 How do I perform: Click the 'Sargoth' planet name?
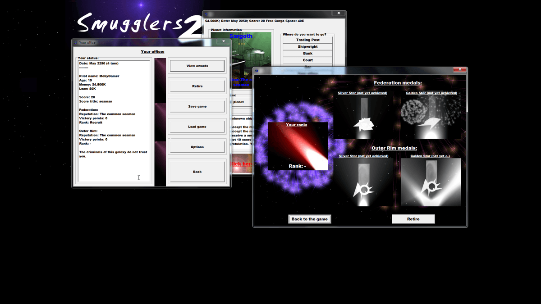(x=241, y=36)
